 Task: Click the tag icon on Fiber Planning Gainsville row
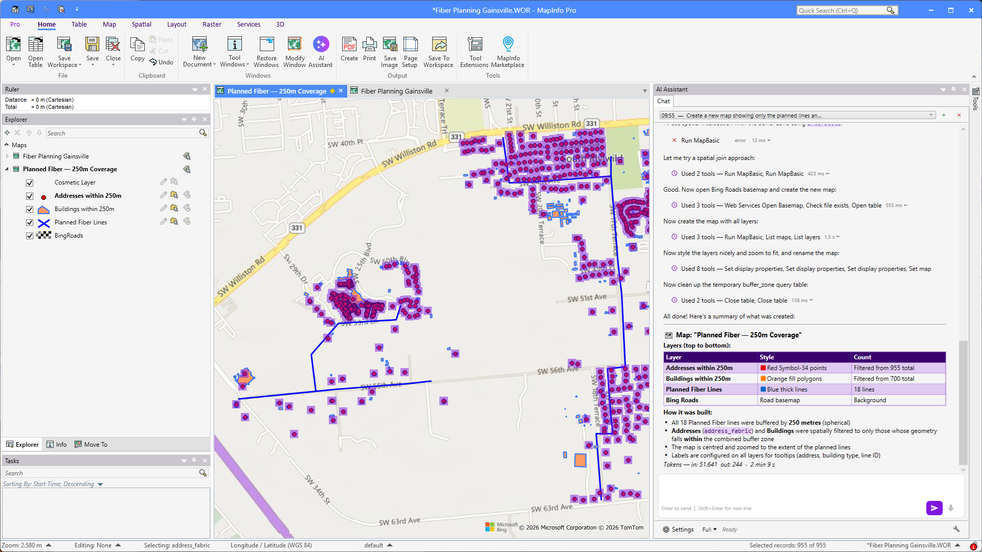click(x=187, y=156)
